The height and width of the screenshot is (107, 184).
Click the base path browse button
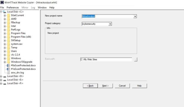136,59
